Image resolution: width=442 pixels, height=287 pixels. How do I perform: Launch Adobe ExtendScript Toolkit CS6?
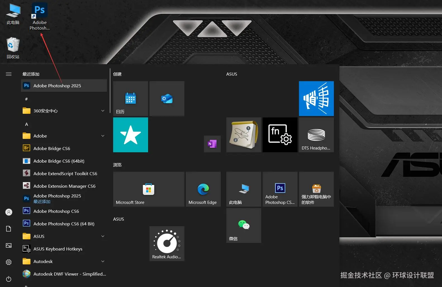(x=64, y=173)
